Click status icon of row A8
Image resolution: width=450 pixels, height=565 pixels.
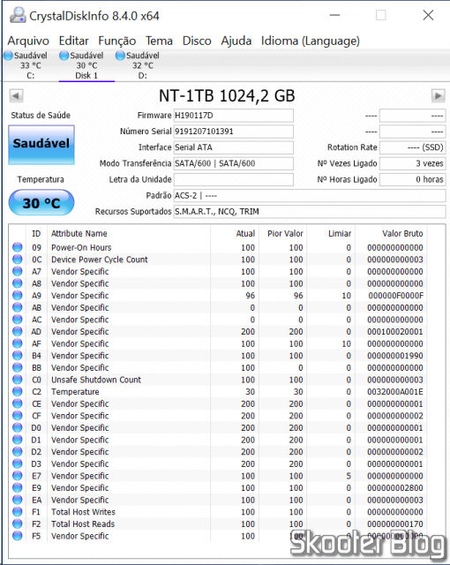18,283
